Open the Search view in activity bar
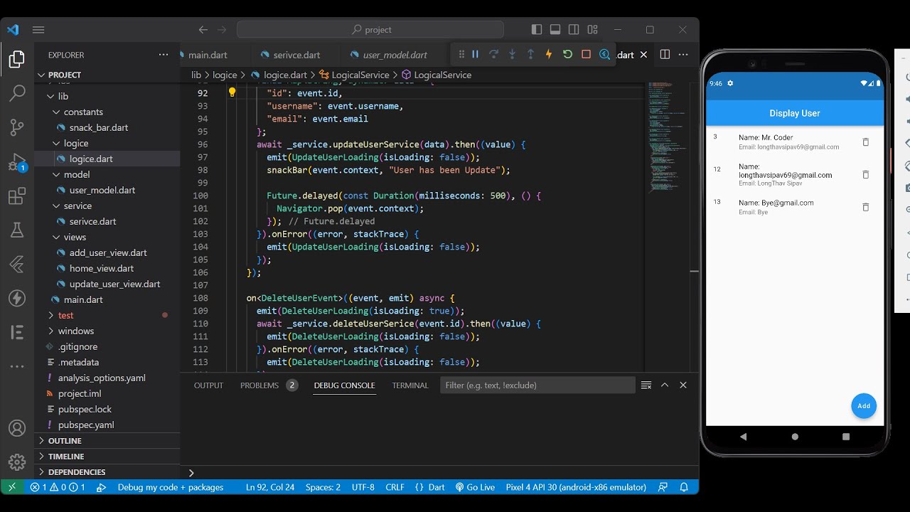Screen dimensions: 910x512 point(17,93)
